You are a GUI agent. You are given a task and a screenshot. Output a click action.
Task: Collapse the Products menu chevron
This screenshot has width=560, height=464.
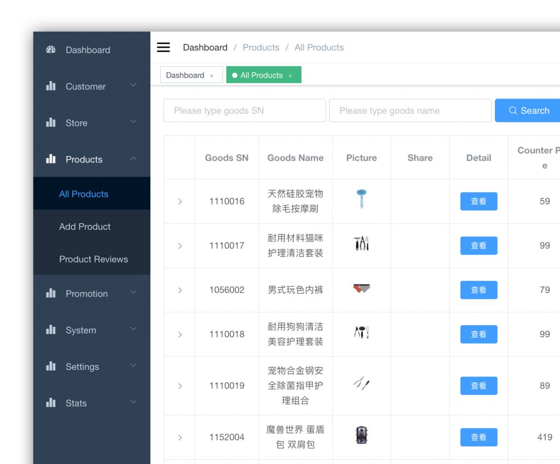pyautogui.click(x=133, y=158)
